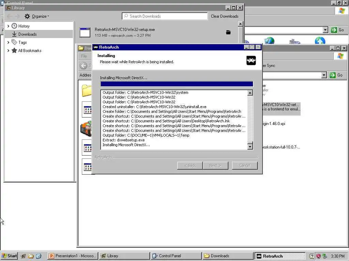Click the Start button
This screenshot has height=261, width=349.
point(9,256)
